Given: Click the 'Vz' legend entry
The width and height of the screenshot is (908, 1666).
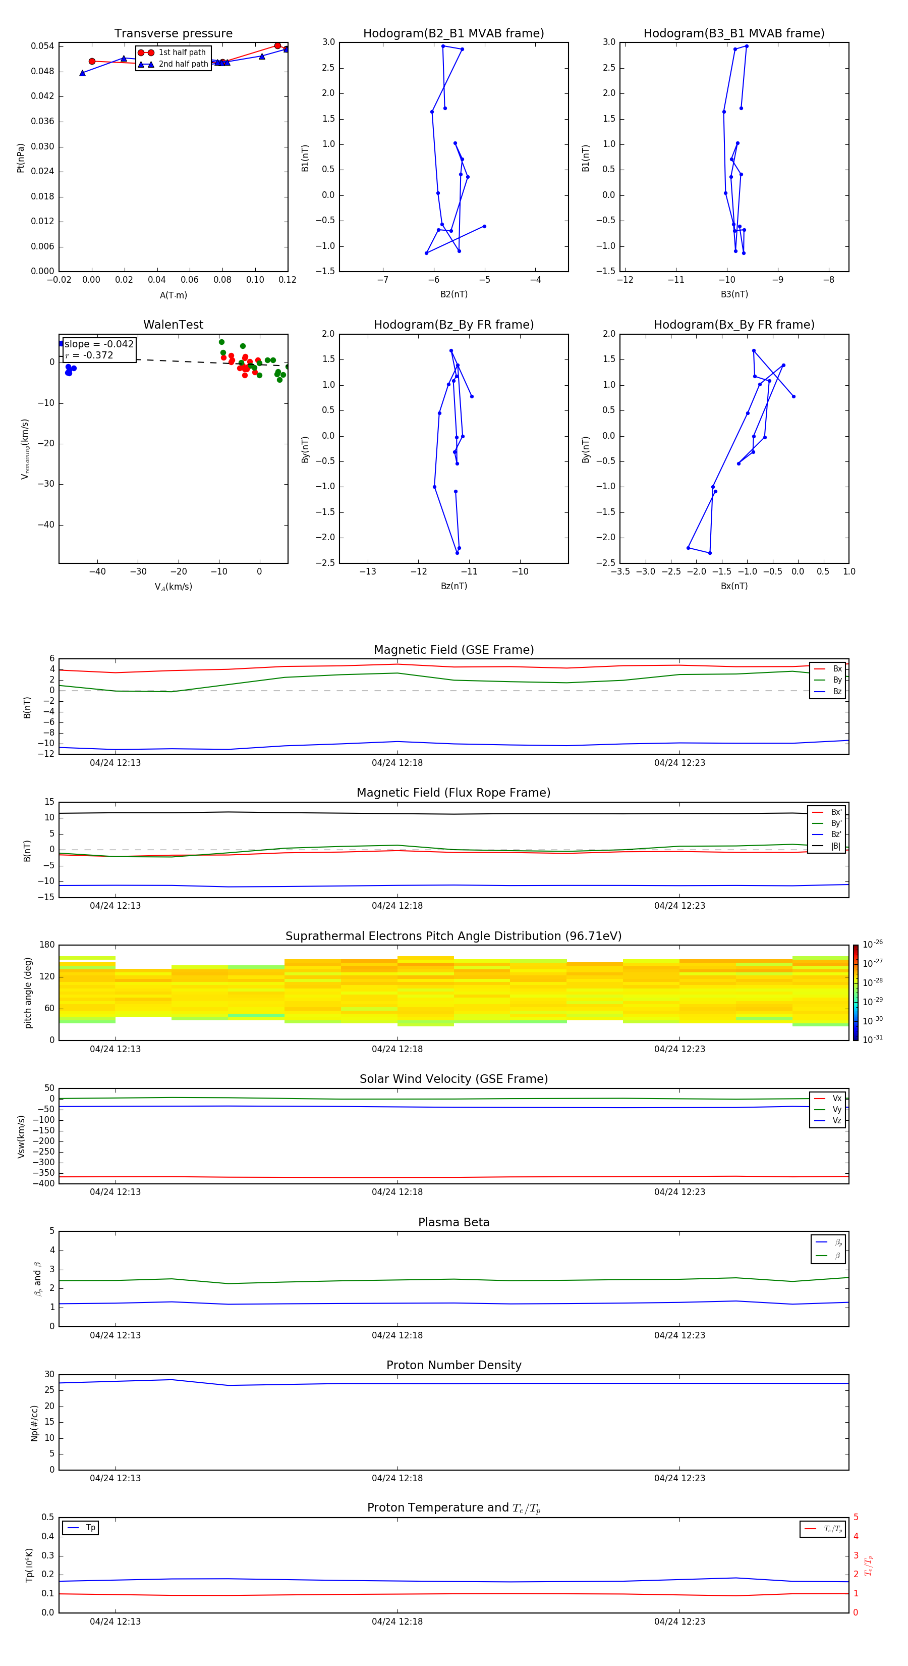Looking at the screenshot, I should 828,1121.
